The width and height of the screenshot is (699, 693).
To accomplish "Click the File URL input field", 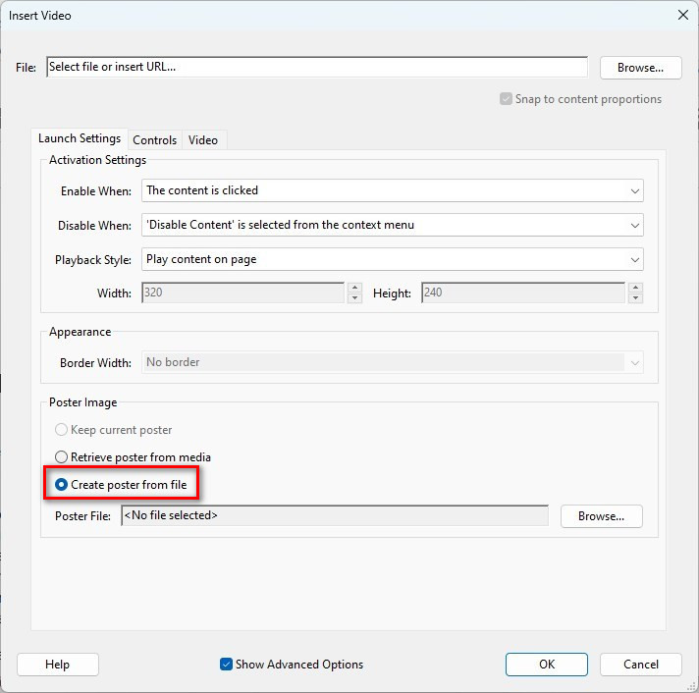I will pos(316,68).
